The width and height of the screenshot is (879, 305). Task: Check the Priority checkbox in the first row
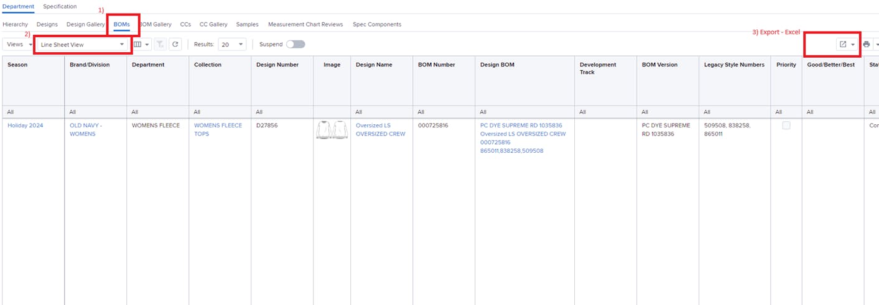point(786,125)
